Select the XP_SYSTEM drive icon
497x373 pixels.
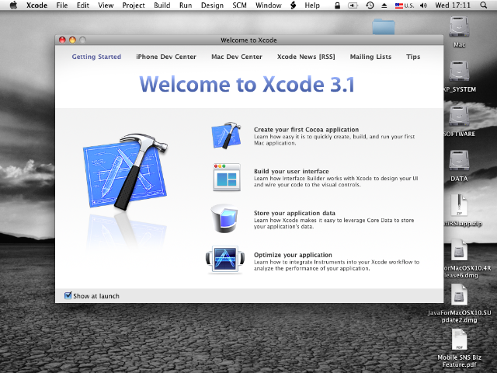459,71
